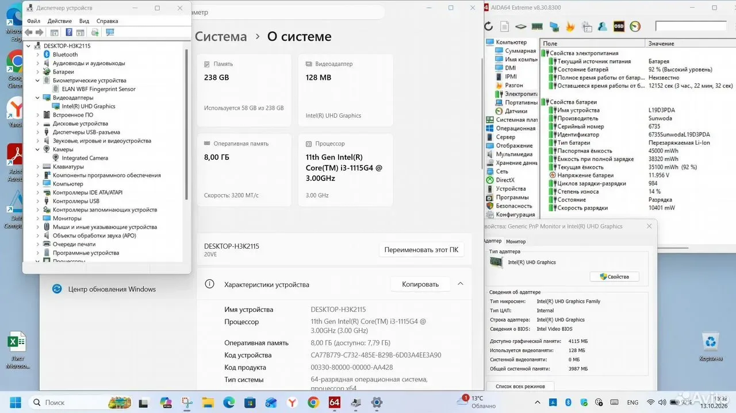Open Report page icon in AIDA64 toolbar

[x=504, y=26]
